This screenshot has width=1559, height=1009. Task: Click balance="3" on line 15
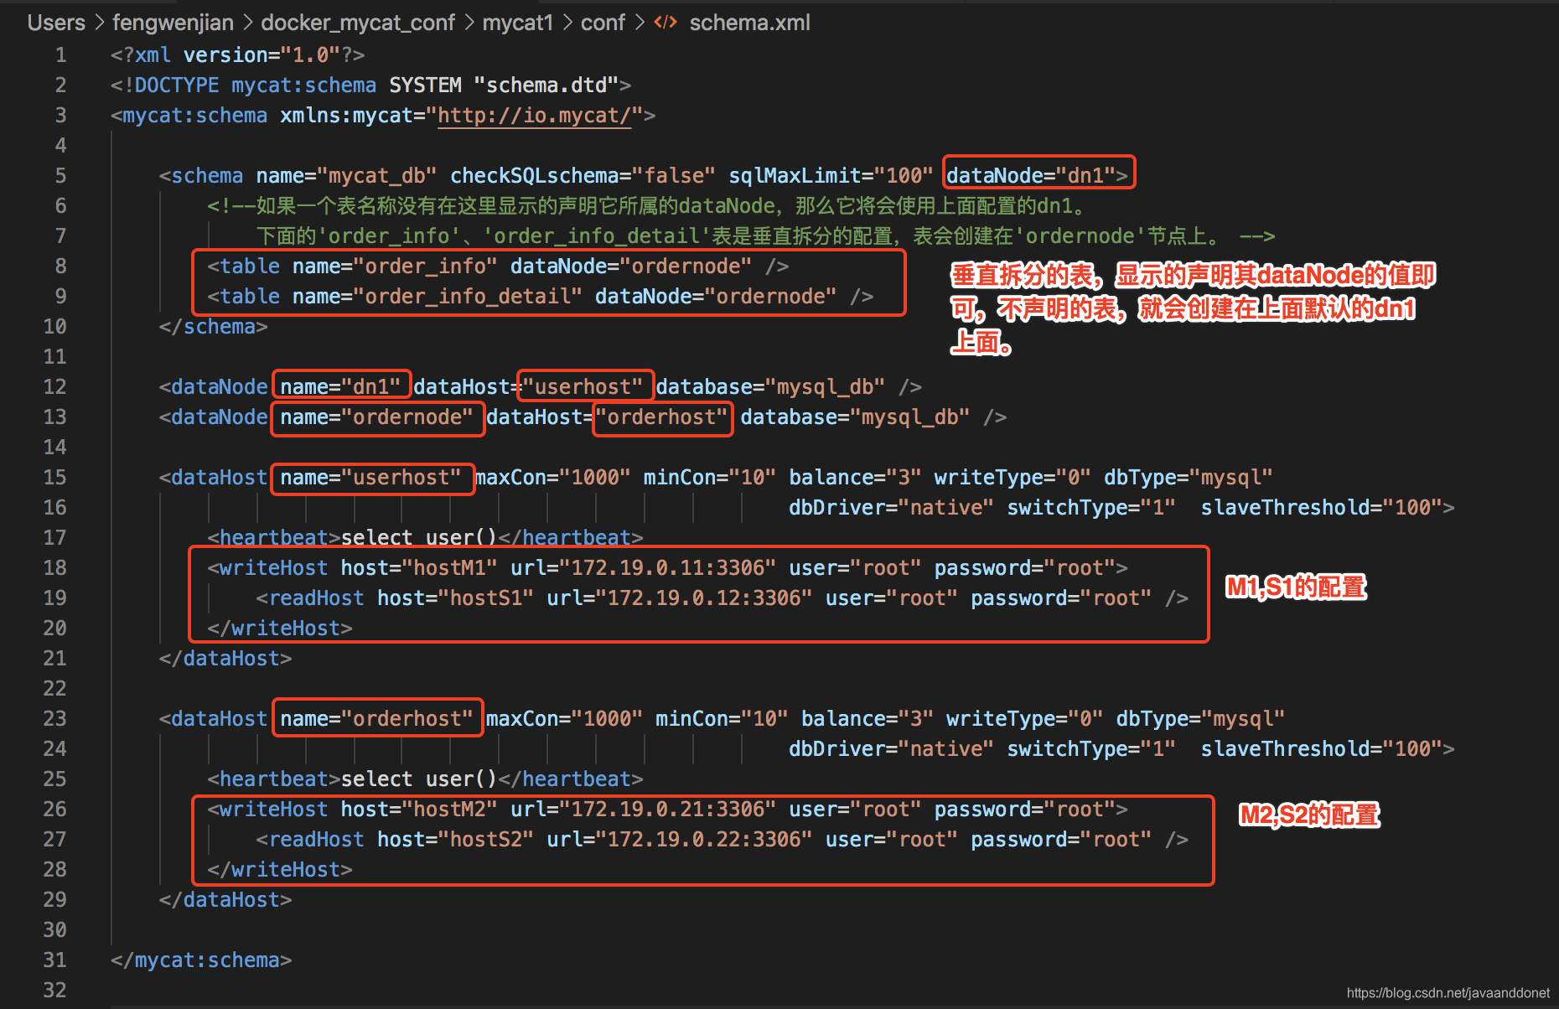click(855, 478)
